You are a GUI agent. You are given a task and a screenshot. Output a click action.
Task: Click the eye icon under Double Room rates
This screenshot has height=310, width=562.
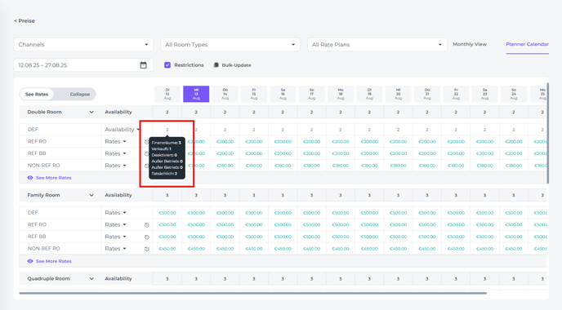(30, 178)
